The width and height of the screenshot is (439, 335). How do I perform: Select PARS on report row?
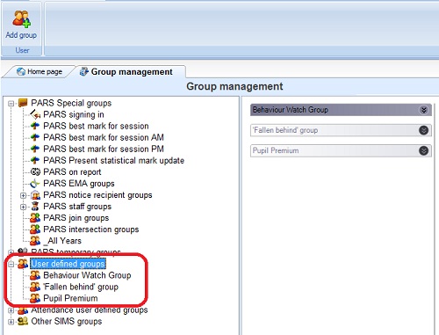(72, 171)
